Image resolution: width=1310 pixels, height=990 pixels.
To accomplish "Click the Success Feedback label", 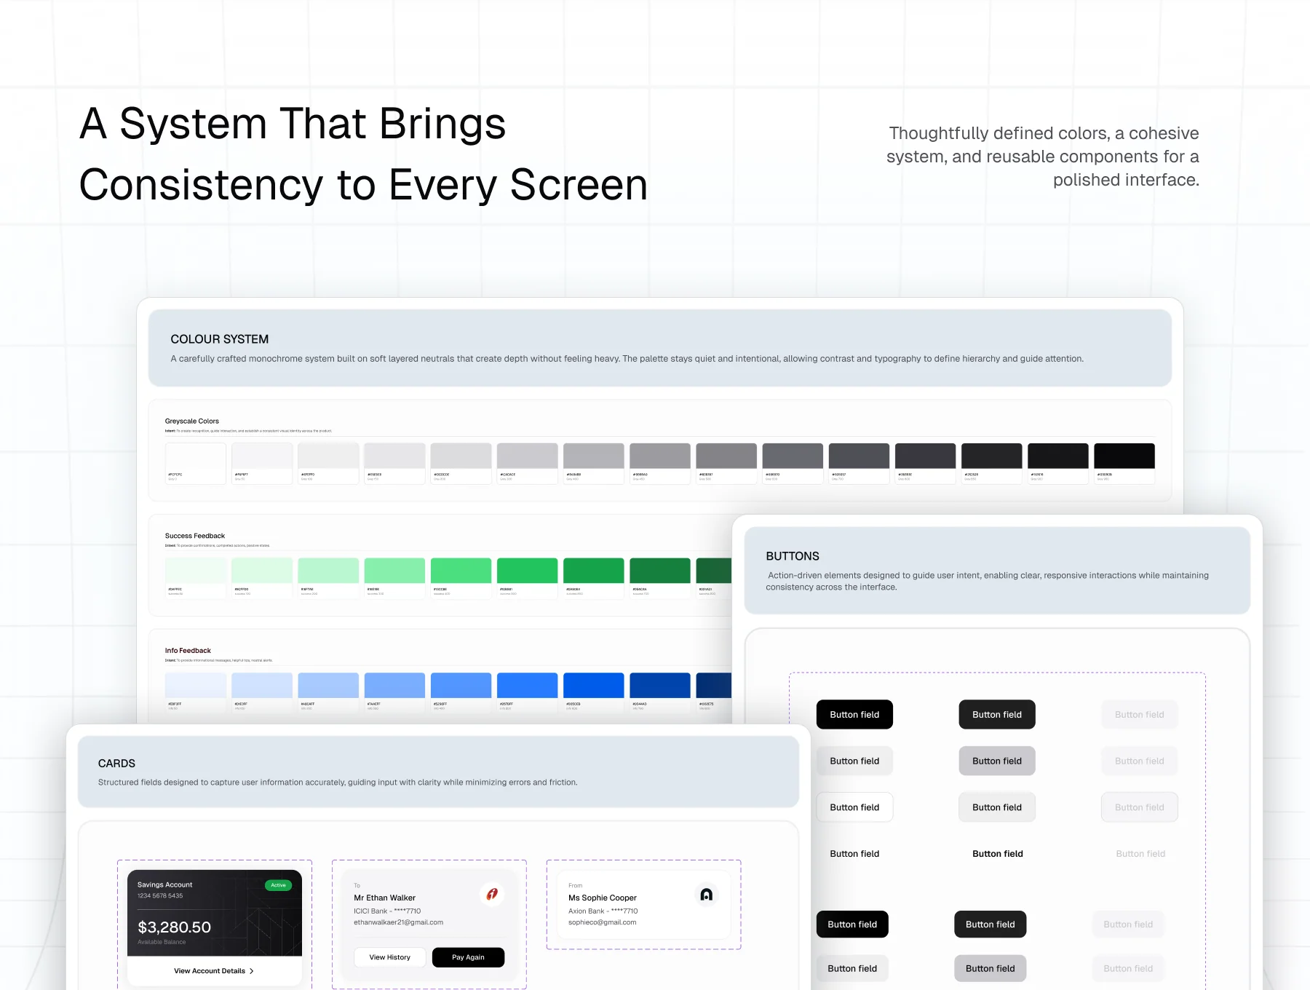I will coord(195,536).
